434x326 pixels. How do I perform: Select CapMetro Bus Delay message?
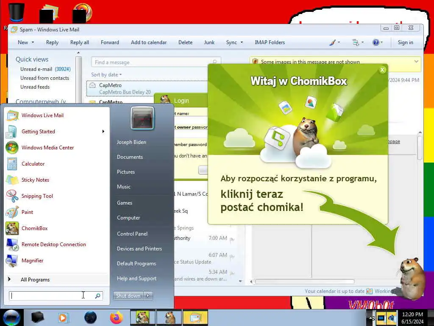coord(147,88)
